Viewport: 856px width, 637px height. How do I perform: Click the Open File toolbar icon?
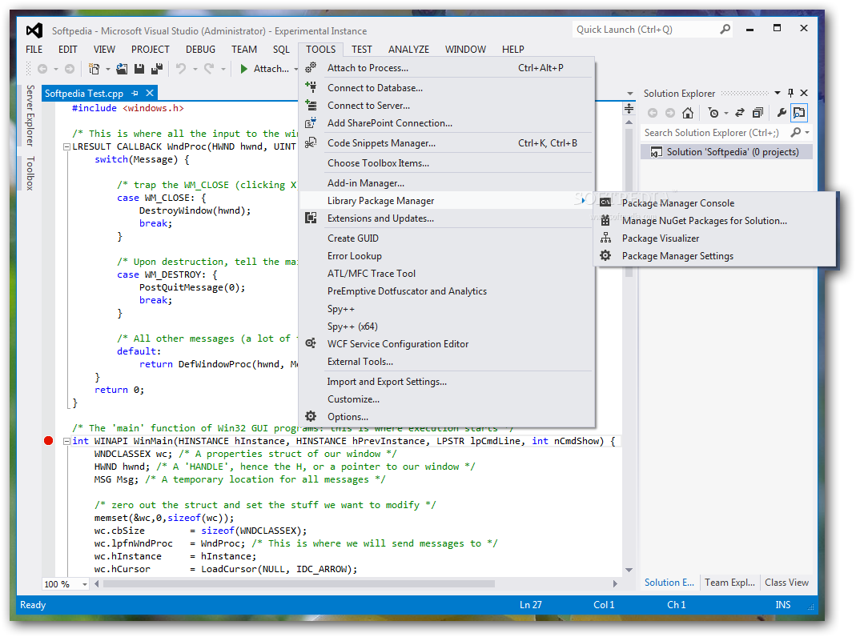coord(122,69)
